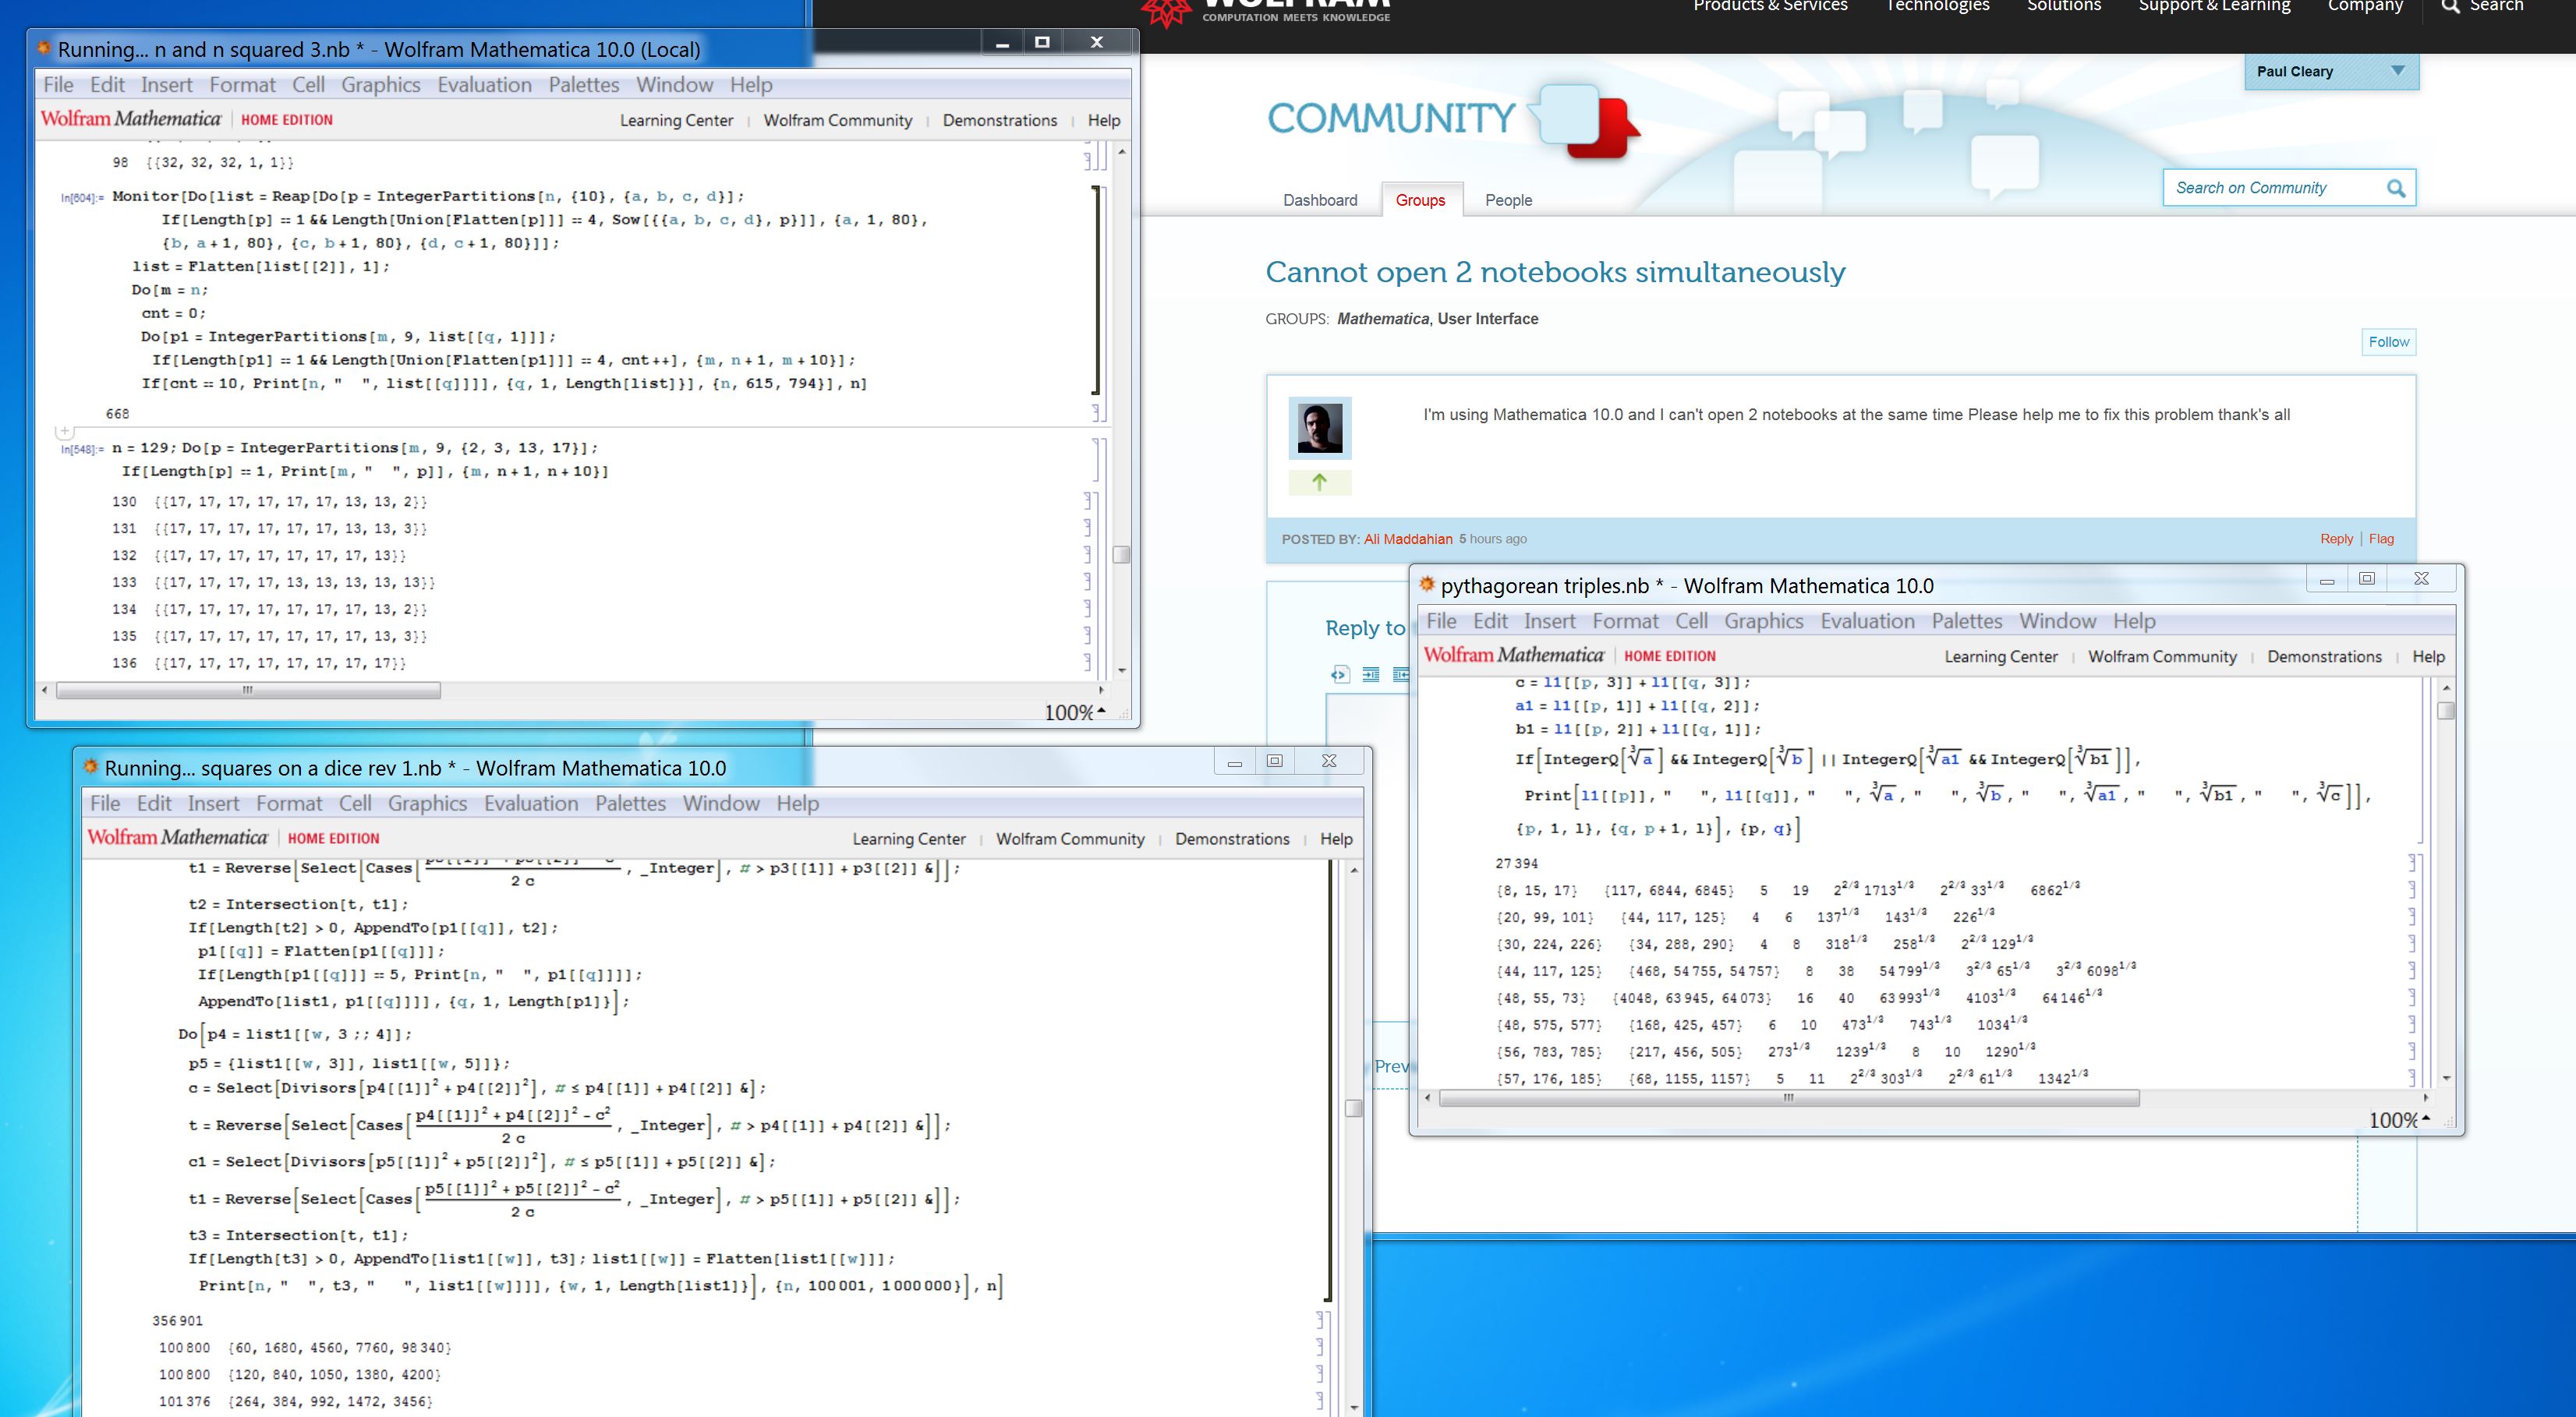Screen dimensions: 2576x1417
Task: Open the Ali Maddahian author link
Action: (1408, 539)
